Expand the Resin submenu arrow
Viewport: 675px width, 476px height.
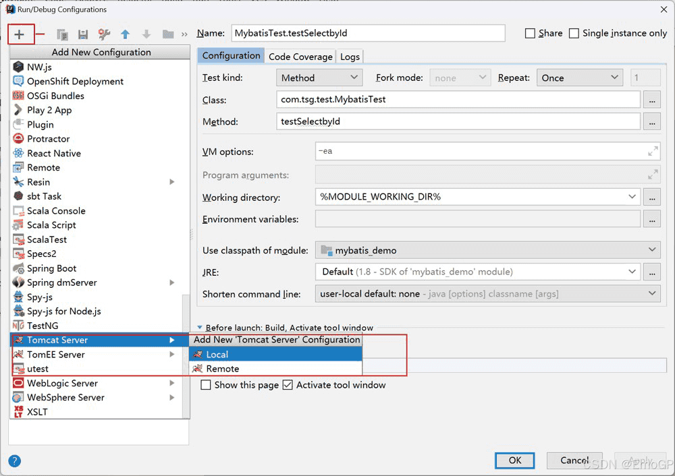[x=171, y=182]
